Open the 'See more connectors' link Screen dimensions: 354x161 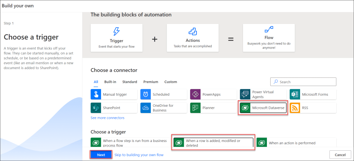coord(108,118)
